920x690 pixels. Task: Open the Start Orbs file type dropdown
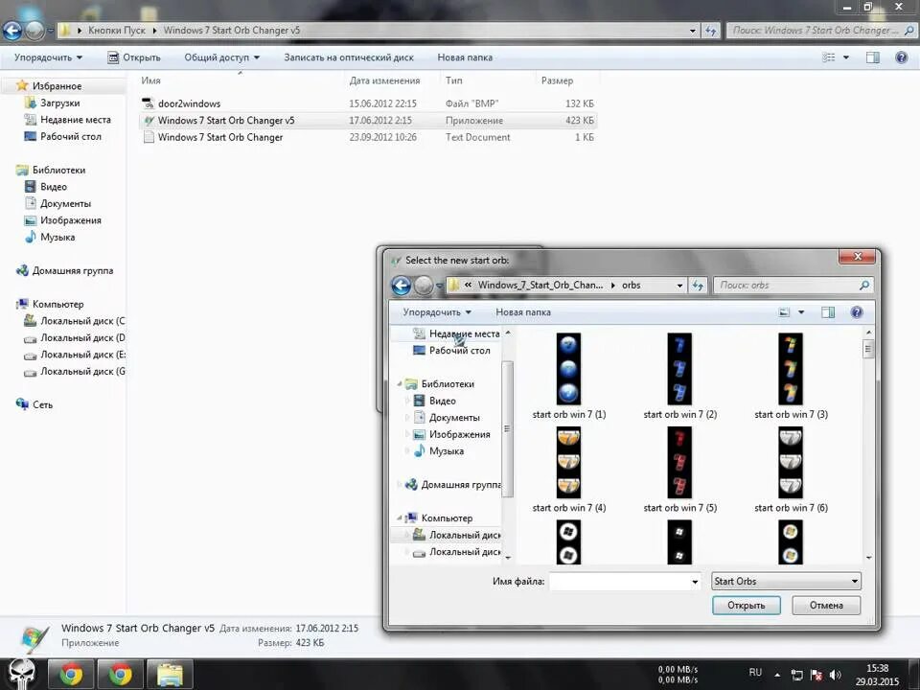point(786,581)
